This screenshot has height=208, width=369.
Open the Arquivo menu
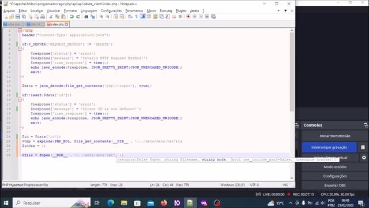click(x=9, y=11)
